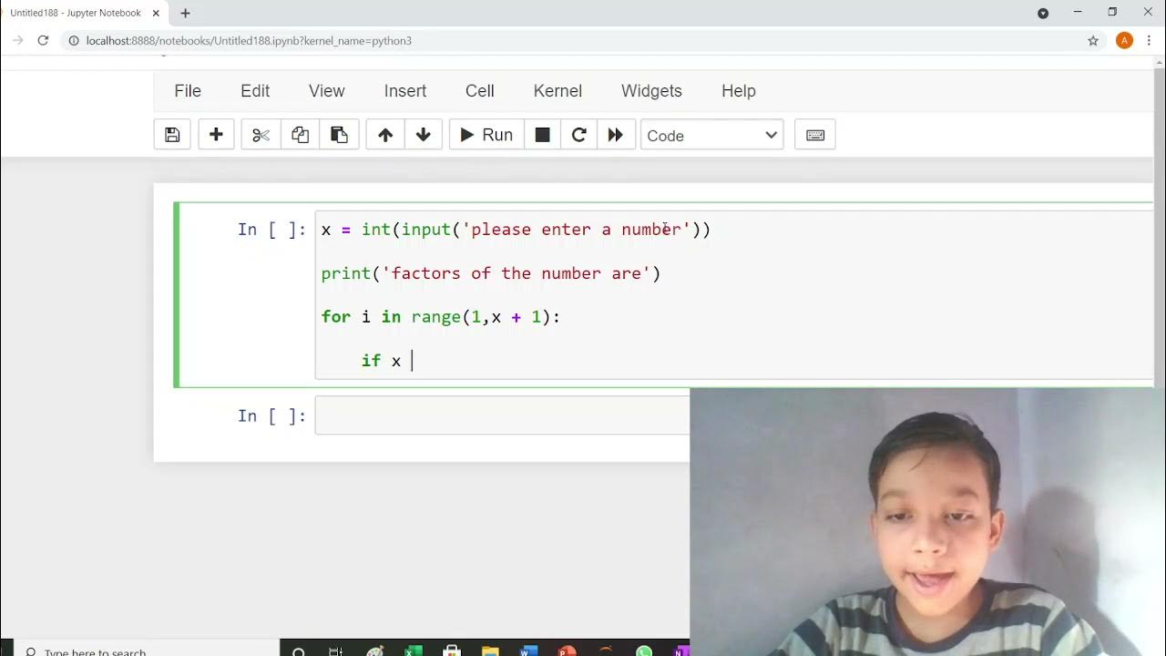Open a new browser tab with plus
1166x656 pixels.
point(186,14)
